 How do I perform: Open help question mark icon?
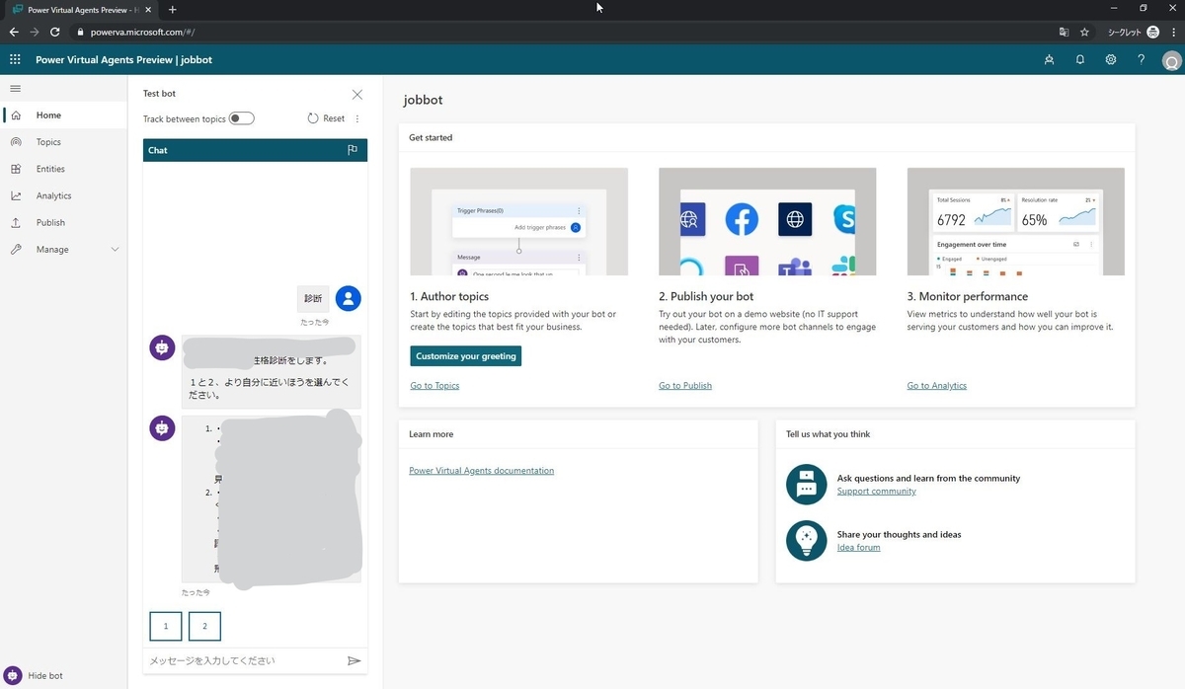coord(1141,59)
